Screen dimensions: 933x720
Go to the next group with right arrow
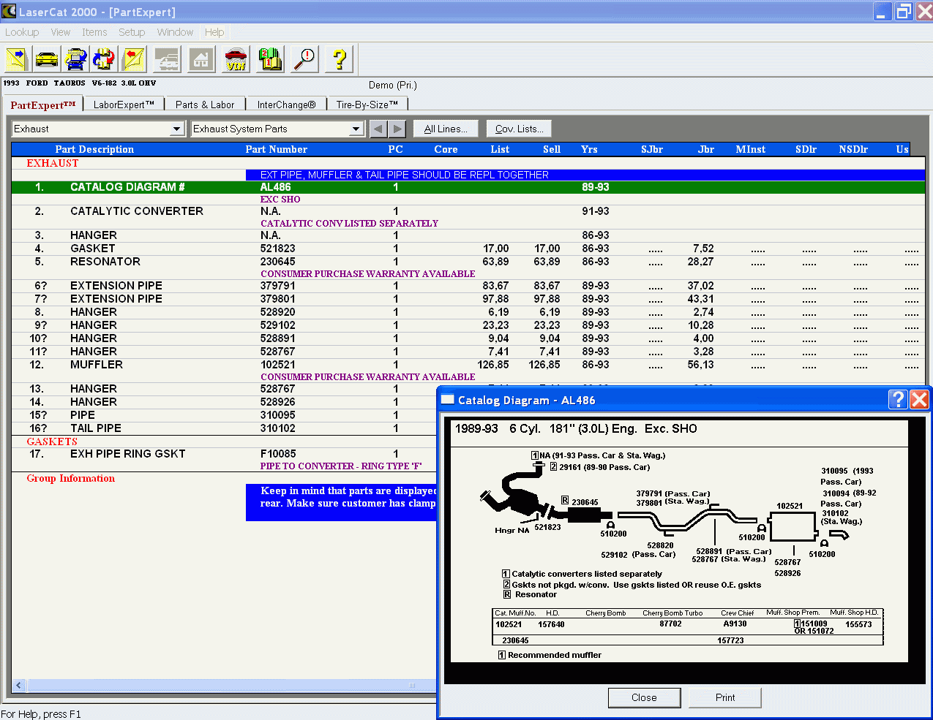click(397, 129)
